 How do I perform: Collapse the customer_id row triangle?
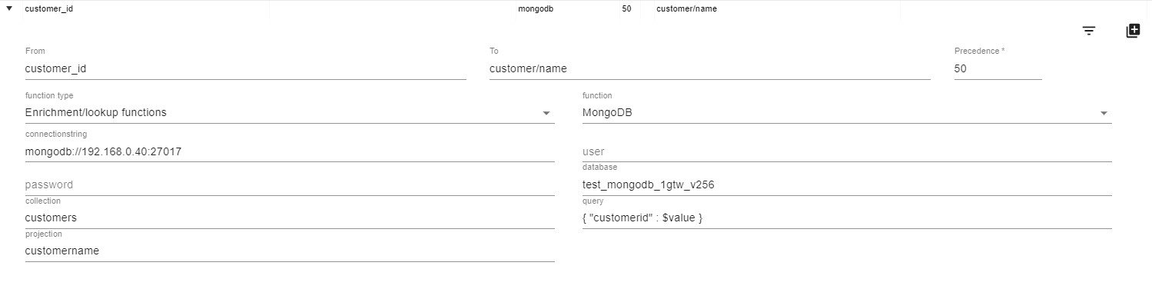coord(9,9)
